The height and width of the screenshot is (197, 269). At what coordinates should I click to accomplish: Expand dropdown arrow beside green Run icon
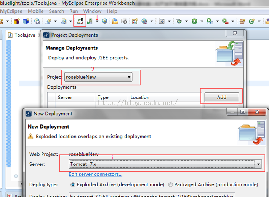click(x=202, y=21)
